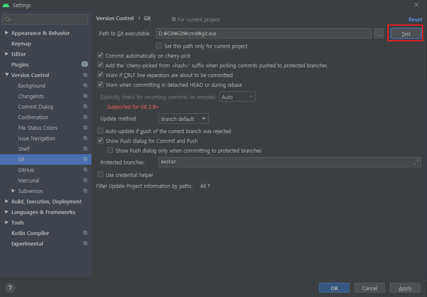Click project-level icon beside Subversion
This screenshot has width=427, height=297.
(x=85, y=191)
